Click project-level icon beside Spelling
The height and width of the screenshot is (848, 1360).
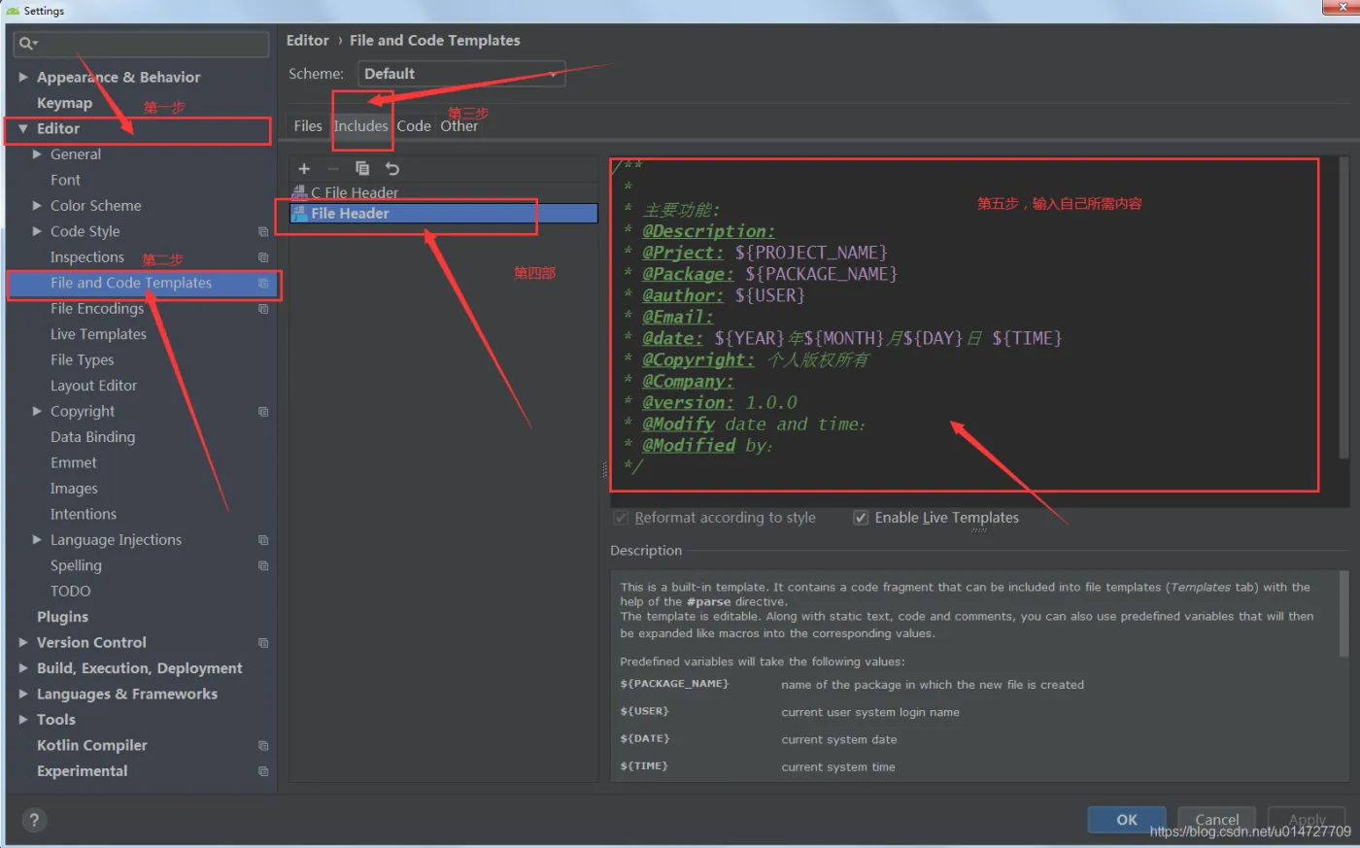pos(263,565)
